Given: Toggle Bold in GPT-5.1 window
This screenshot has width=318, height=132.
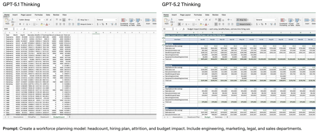Looking at the screenshot, I should coord(20,24).
